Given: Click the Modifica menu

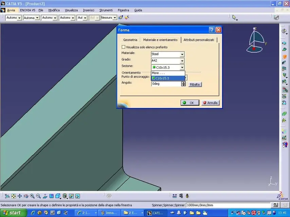Looking at the screenshot, I should click(54, 10).
